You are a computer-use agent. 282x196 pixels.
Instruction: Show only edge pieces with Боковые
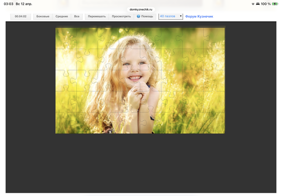point(43,16)
